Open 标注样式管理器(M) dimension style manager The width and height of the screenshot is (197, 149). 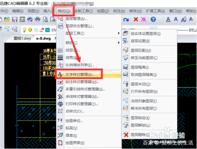[82, 82]
